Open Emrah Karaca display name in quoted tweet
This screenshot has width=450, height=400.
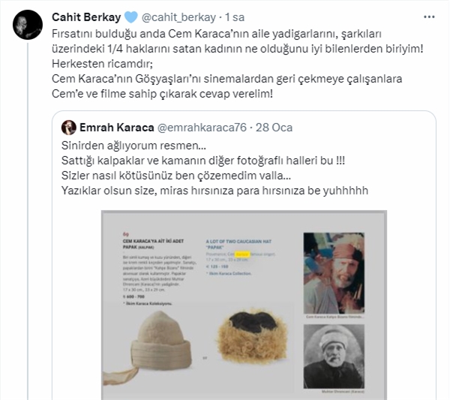(117, 128)
